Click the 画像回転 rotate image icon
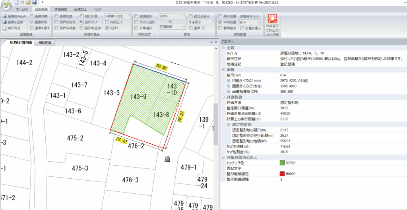The width and height of the screenshot is (407, 210). click(x=31, y=22)
